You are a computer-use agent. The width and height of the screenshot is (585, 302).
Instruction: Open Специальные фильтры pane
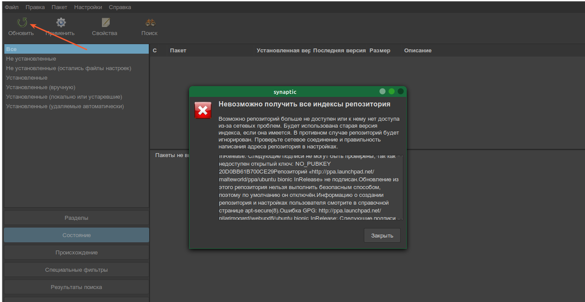[77, 270]
